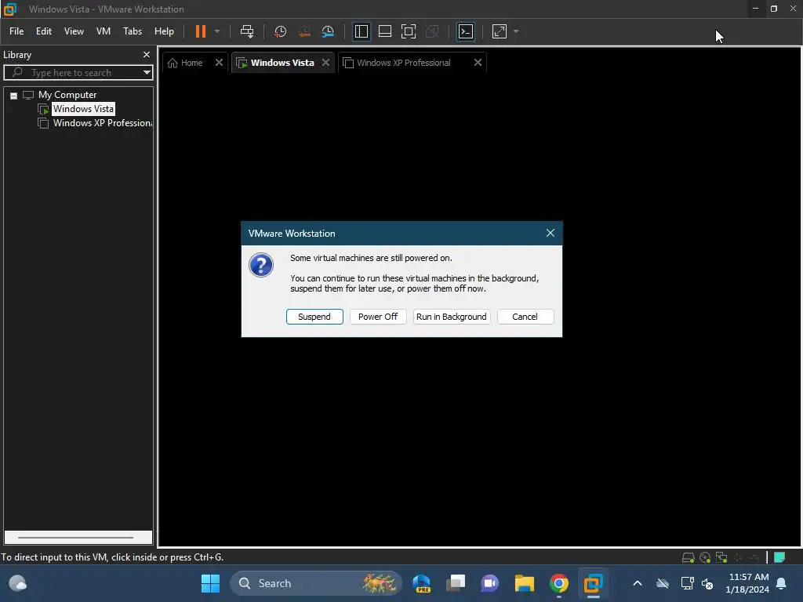Screen dimensions: 803x602
Task: Open Microsoft Edge from the taskbar
Action: pyautogui.click(x=422, y=583)
